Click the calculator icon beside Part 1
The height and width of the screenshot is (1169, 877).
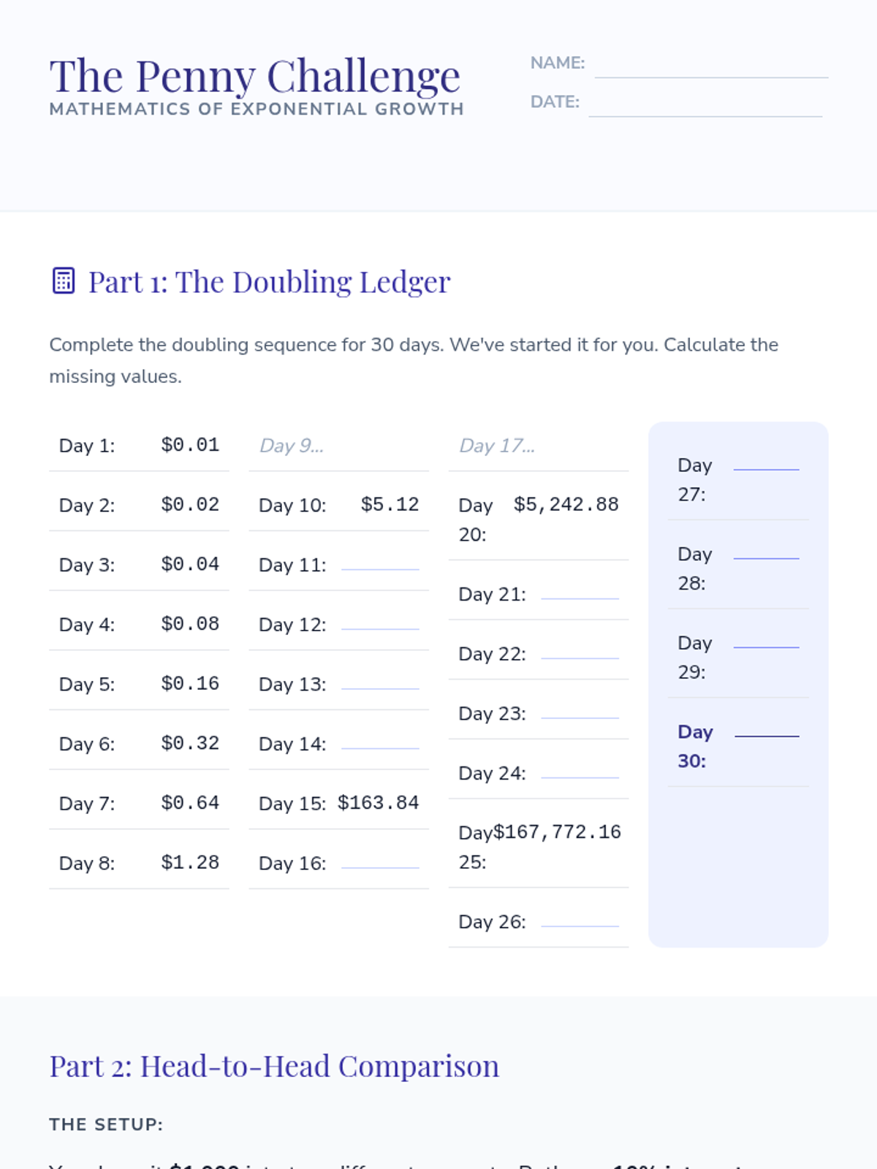coord(64,281)
